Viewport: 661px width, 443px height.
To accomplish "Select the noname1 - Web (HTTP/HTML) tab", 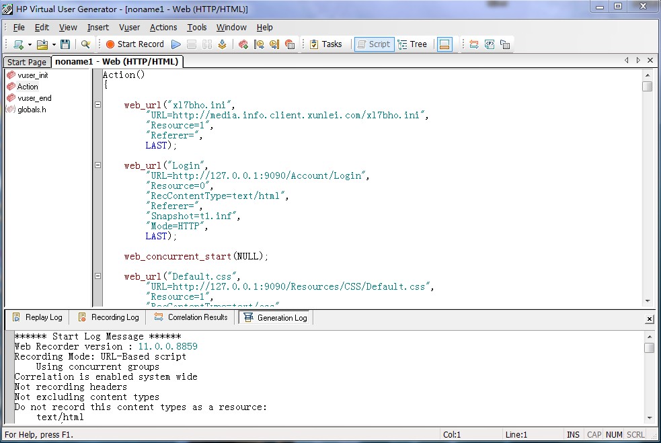I will [x=117, y=62].
